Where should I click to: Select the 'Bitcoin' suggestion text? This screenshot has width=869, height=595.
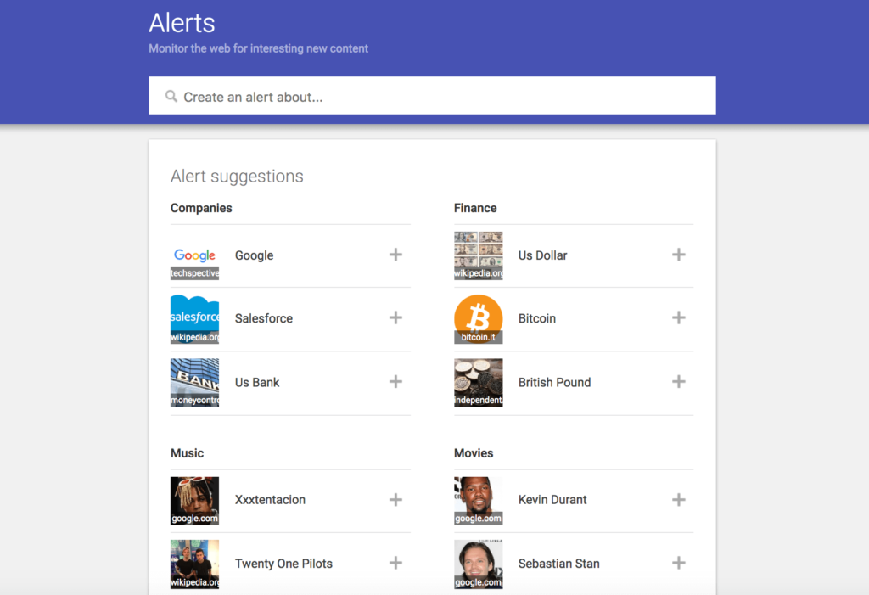pos(537,318)
